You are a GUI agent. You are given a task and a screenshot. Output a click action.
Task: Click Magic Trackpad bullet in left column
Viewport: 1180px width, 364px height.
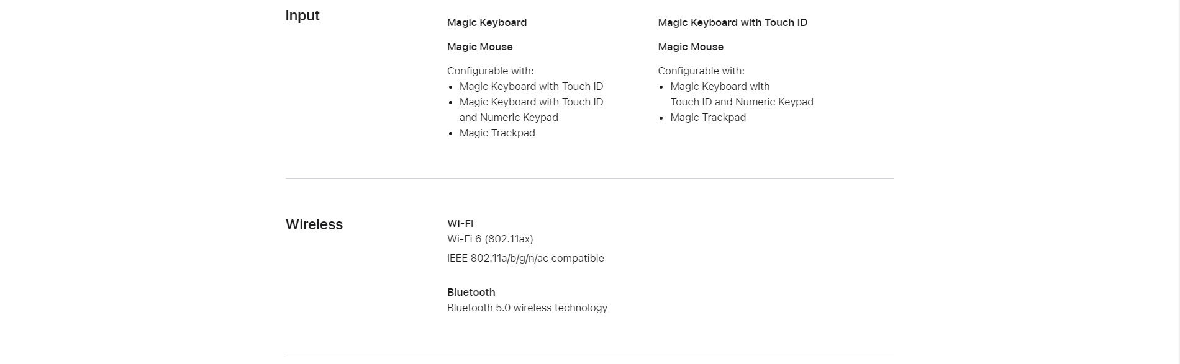(497, 133)
